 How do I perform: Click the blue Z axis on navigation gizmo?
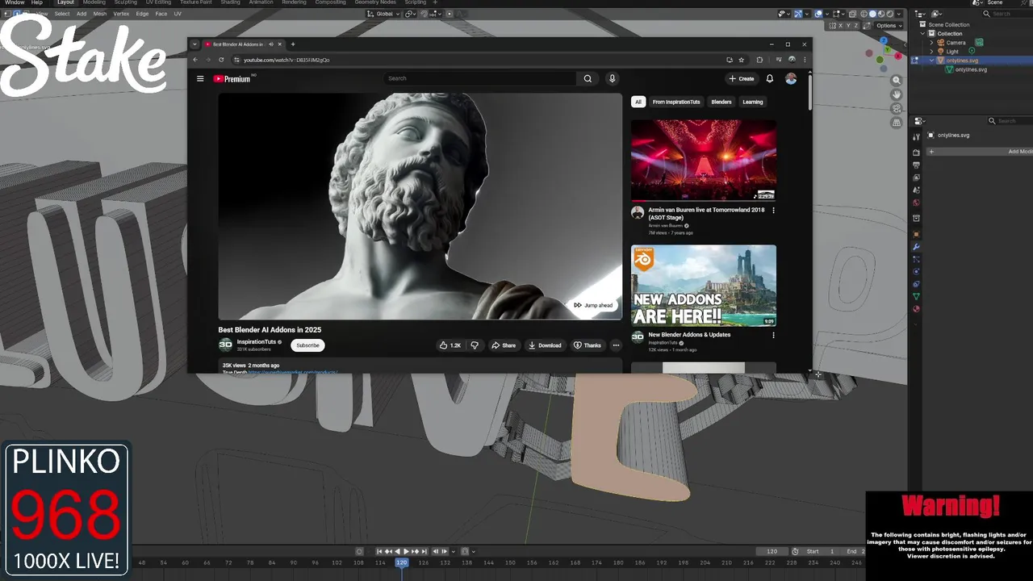tap(884, 40)
